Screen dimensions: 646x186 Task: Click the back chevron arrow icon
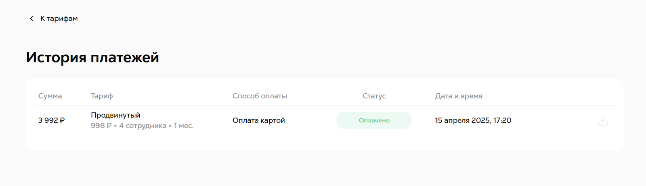[x=31, y=19]
